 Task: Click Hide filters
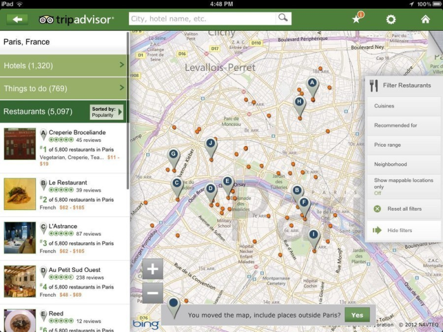pyautogui.click(x=404, y=230)
